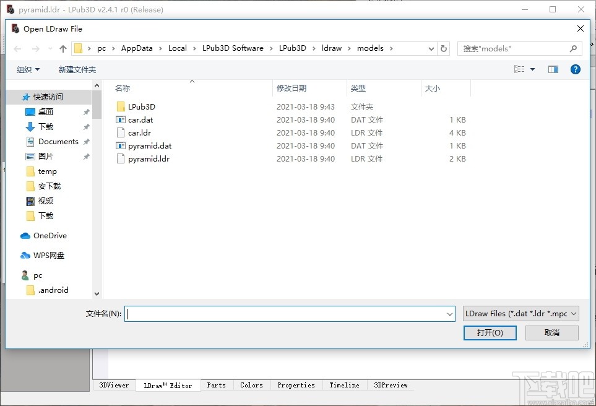This screenshot has height=406, width=596.
Task: Click the 打开(O) button
Action: coord(490,332)
